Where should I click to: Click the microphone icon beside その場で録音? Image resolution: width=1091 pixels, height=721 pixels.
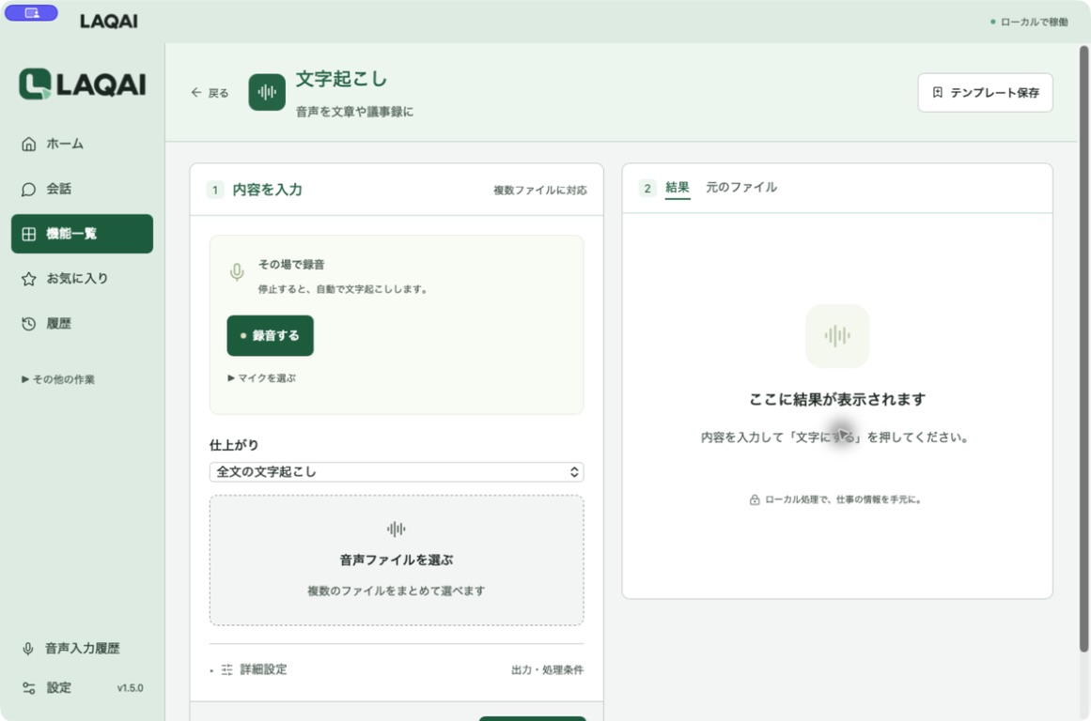point(237,272)
